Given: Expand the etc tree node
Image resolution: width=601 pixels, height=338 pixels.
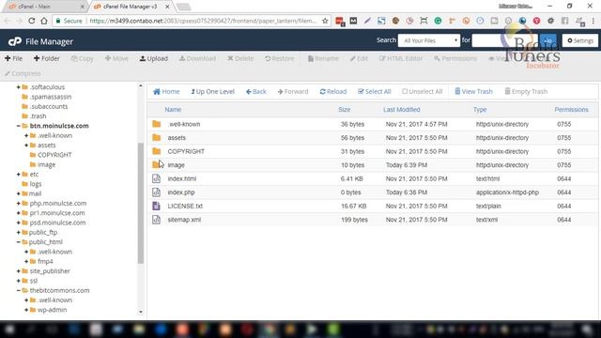Looking at the screenshot, I should [x=19, y=175].
